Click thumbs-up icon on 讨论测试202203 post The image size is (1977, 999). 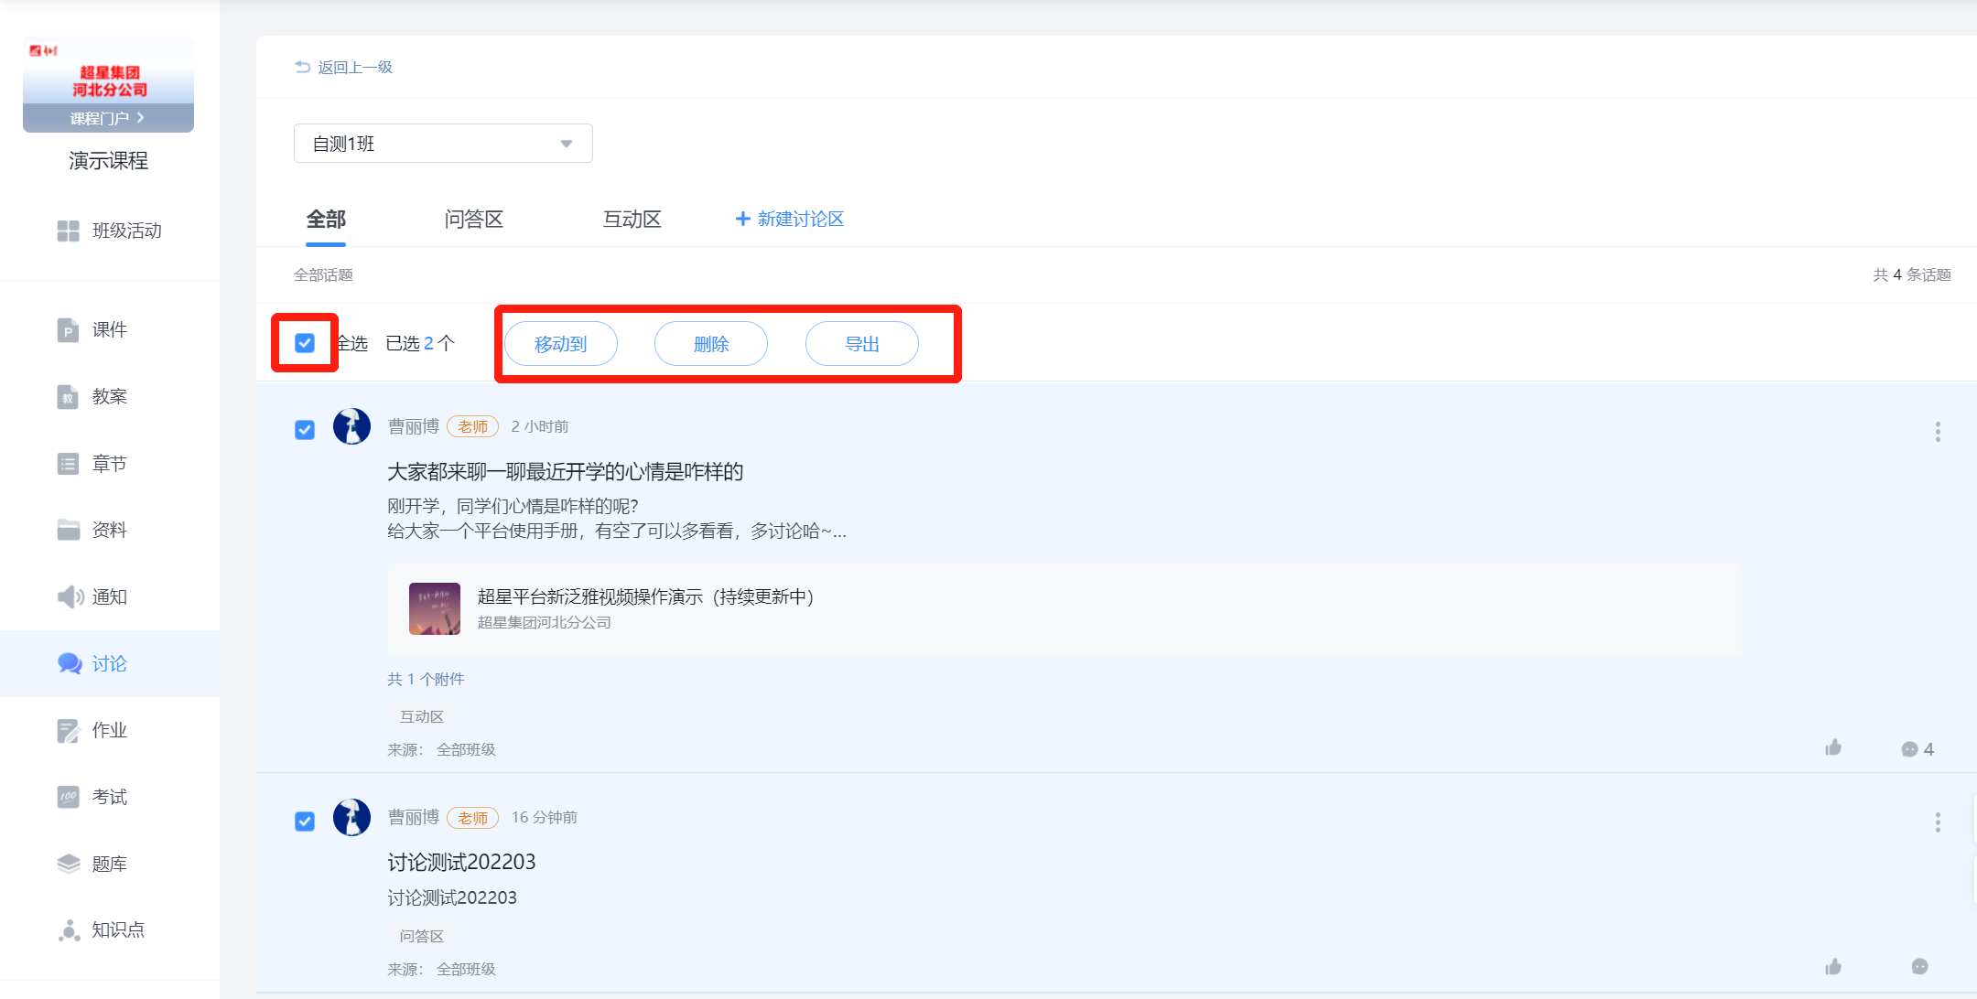point(1833,967)
